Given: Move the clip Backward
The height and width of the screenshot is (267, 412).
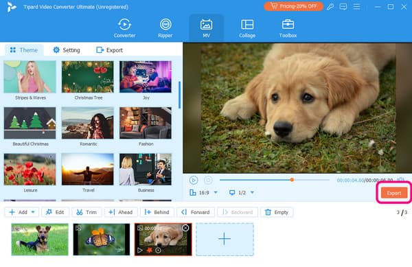Looking at the screenshot, I should pyautogui.click(x=238, y=212).
